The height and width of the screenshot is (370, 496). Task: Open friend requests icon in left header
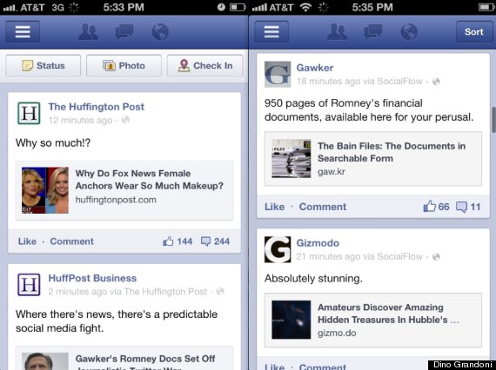click(88, 31)
